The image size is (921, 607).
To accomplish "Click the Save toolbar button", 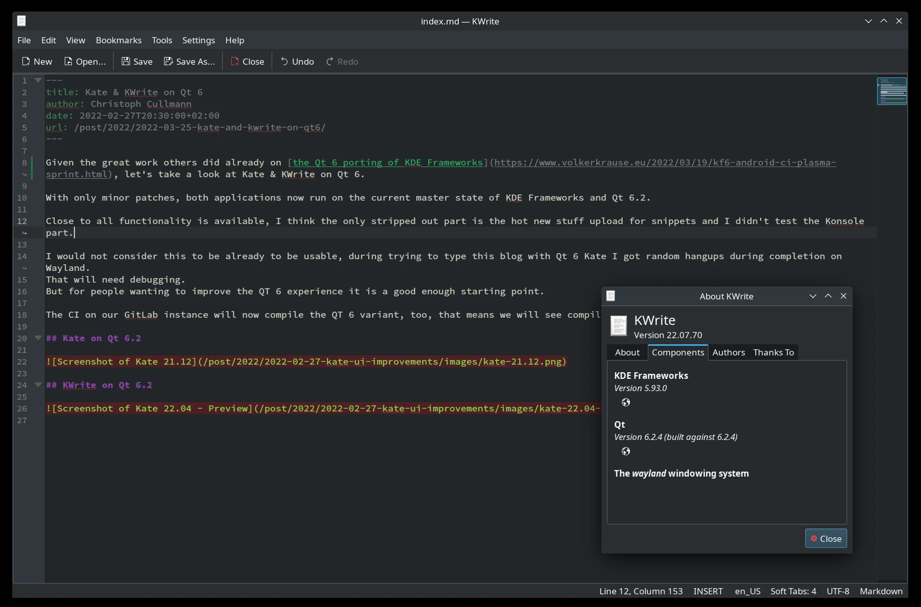I will [x=137, y=62].
